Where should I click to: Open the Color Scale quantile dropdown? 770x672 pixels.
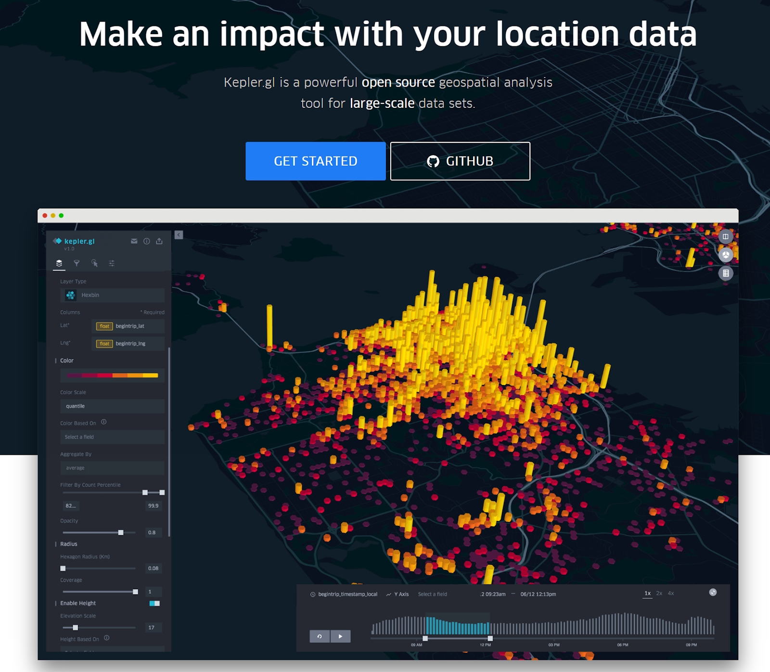(112, 406)
